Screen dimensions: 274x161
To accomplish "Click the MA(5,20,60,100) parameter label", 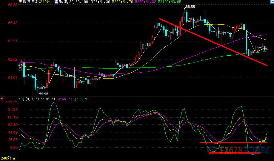I will 74,2.
